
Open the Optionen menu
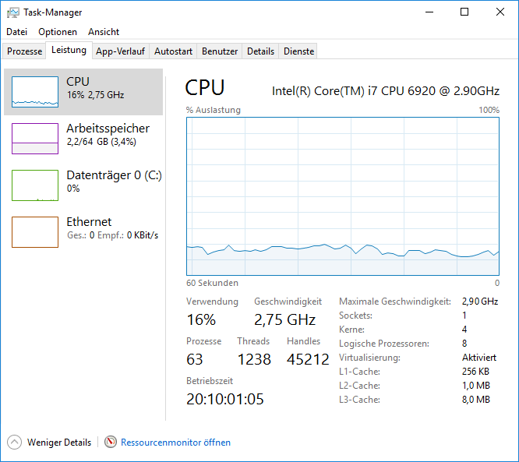point(58,32)
